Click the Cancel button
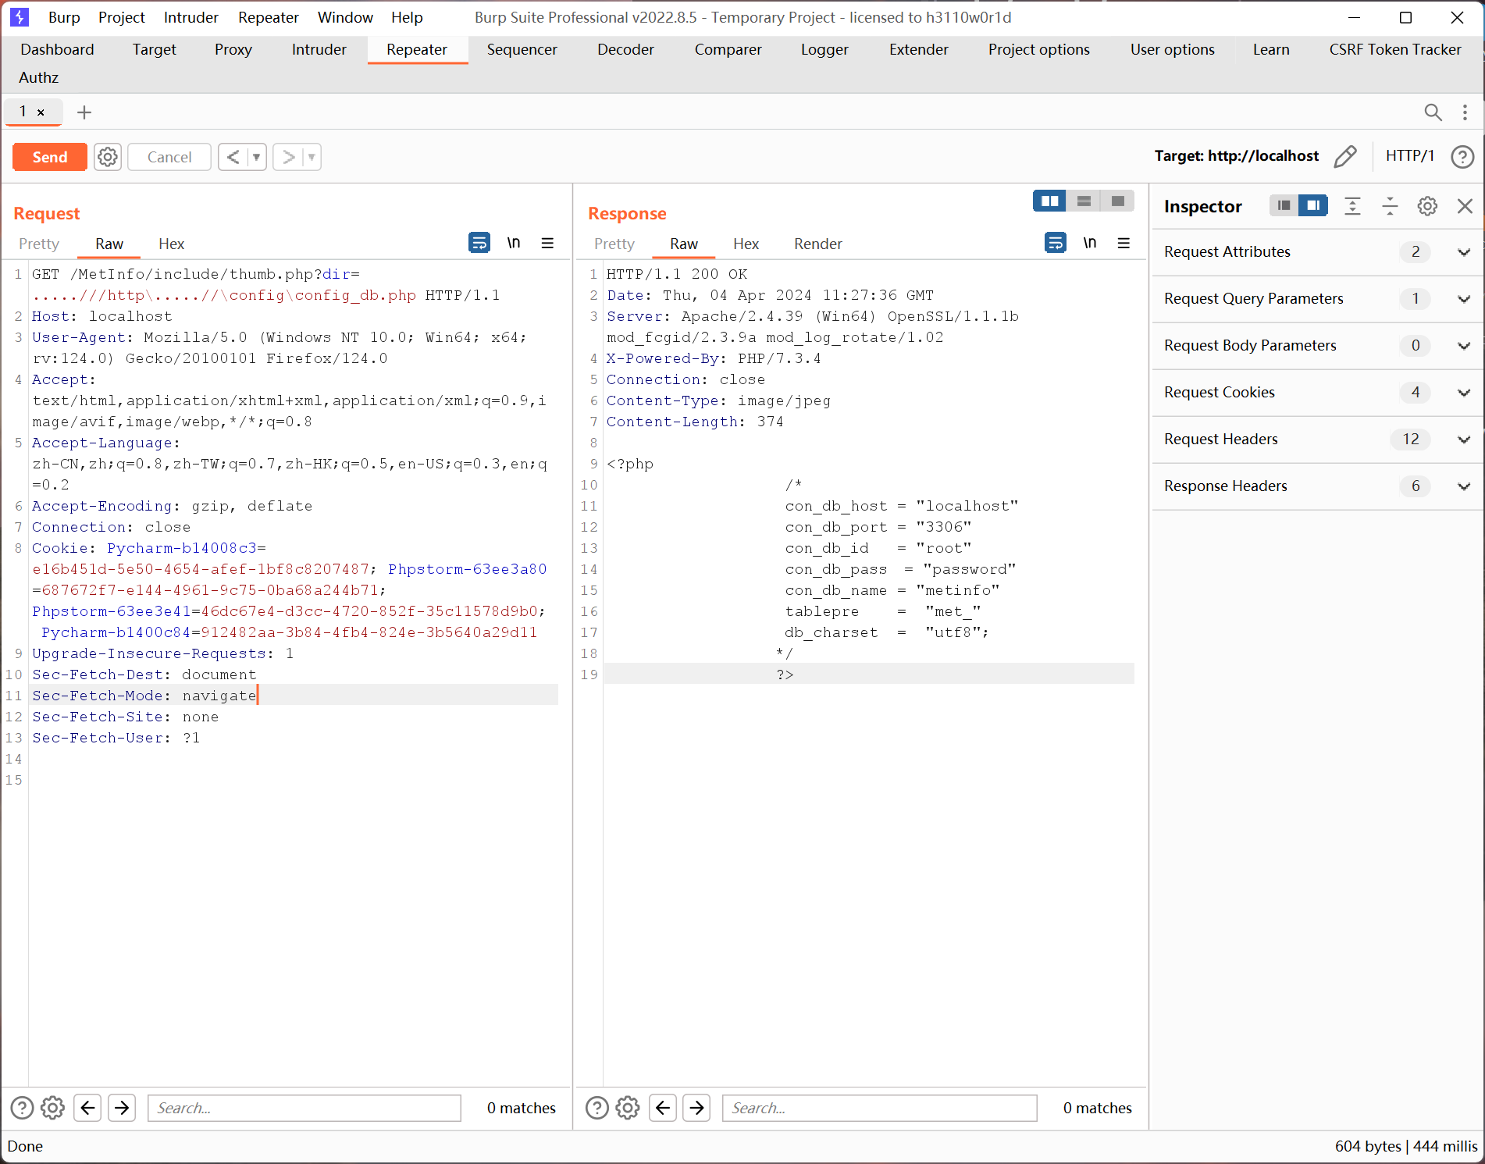The width and height of the screenshot is (1485, 1164). 169,157
